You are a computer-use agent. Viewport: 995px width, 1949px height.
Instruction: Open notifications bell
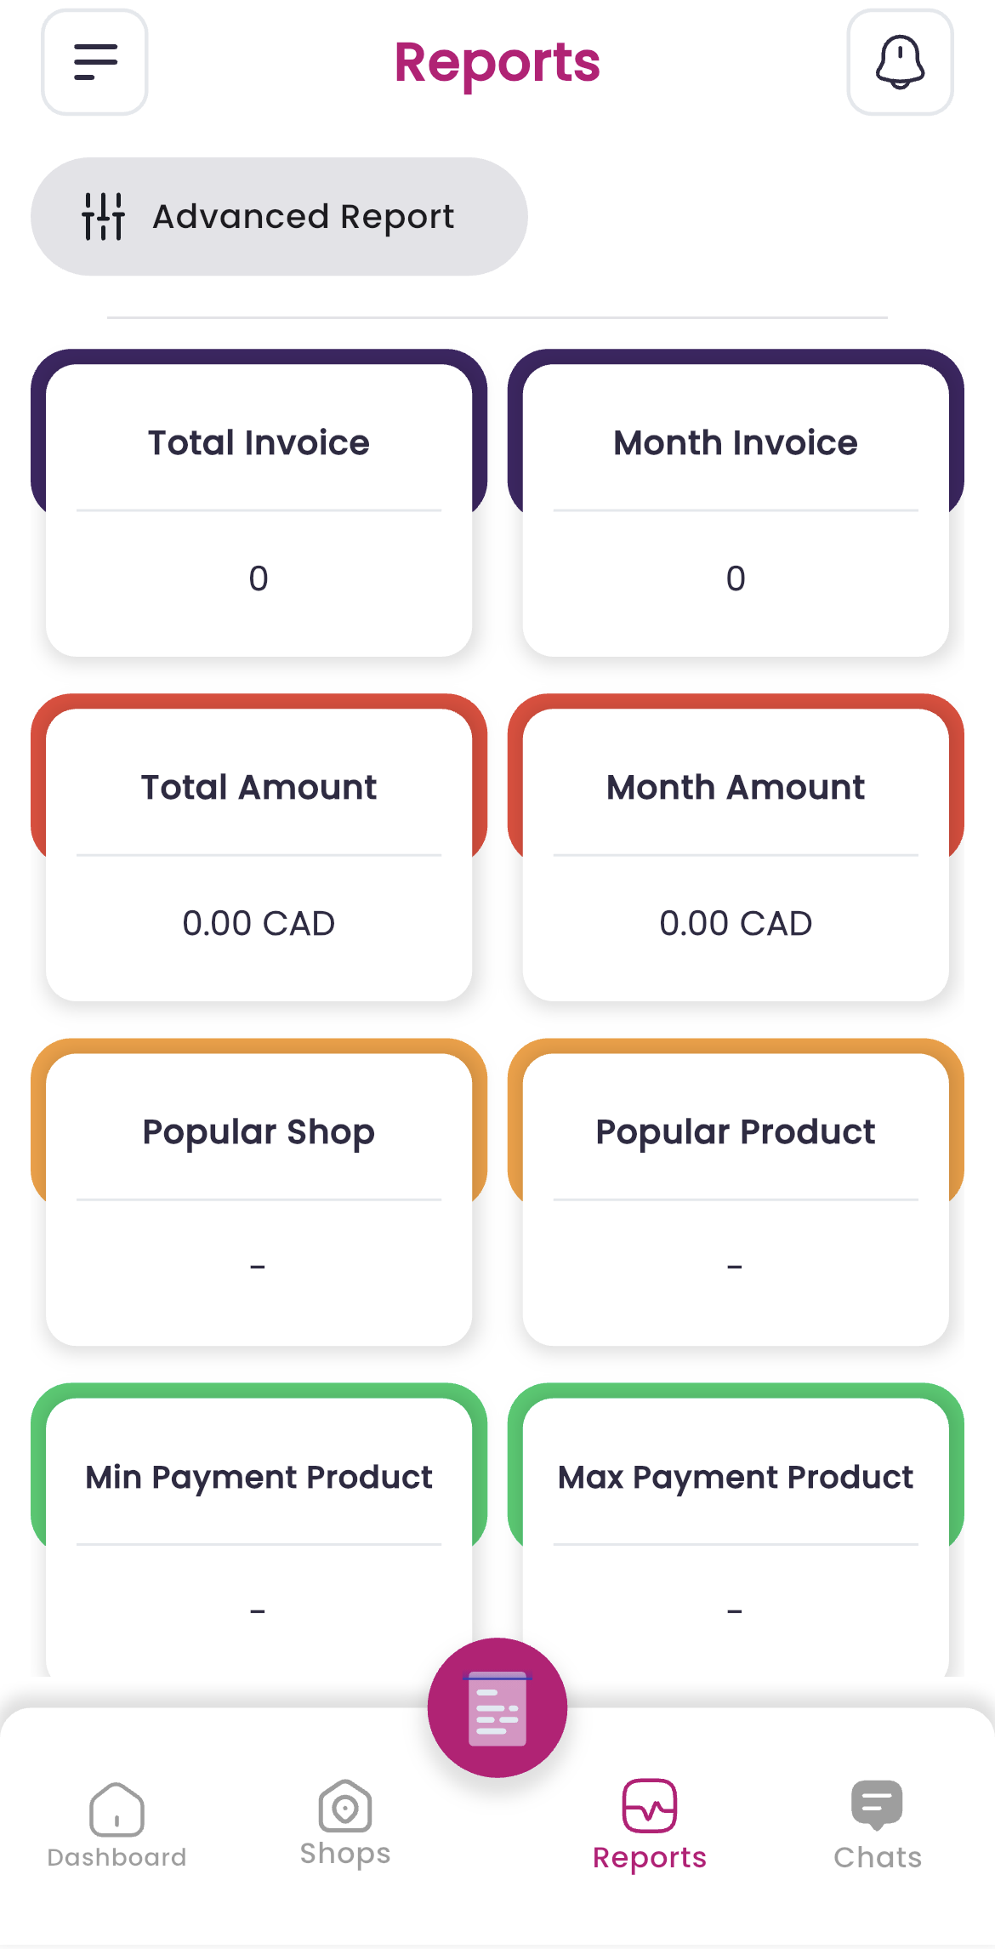(900, 62)
